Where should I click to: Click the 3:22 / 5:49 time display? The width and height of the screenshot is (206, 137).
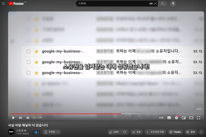point(37,118)
